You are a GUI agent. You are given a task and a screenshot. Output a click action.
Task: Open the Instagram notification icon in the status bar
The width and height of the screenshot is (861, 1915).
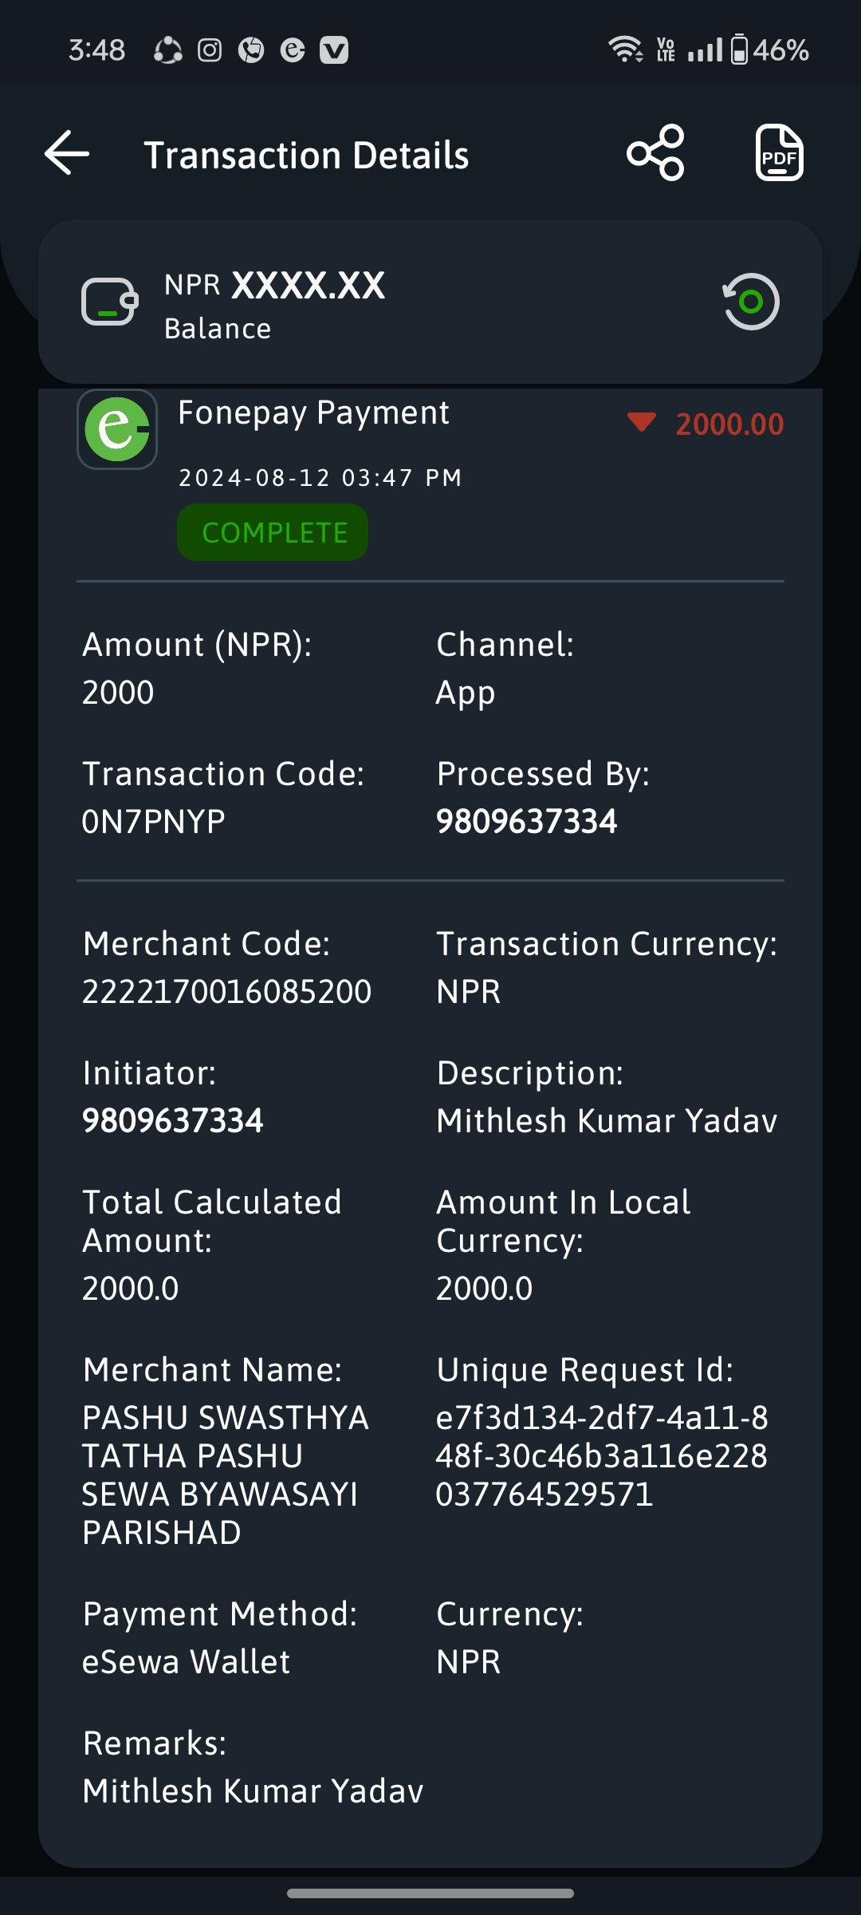[210, 50]
